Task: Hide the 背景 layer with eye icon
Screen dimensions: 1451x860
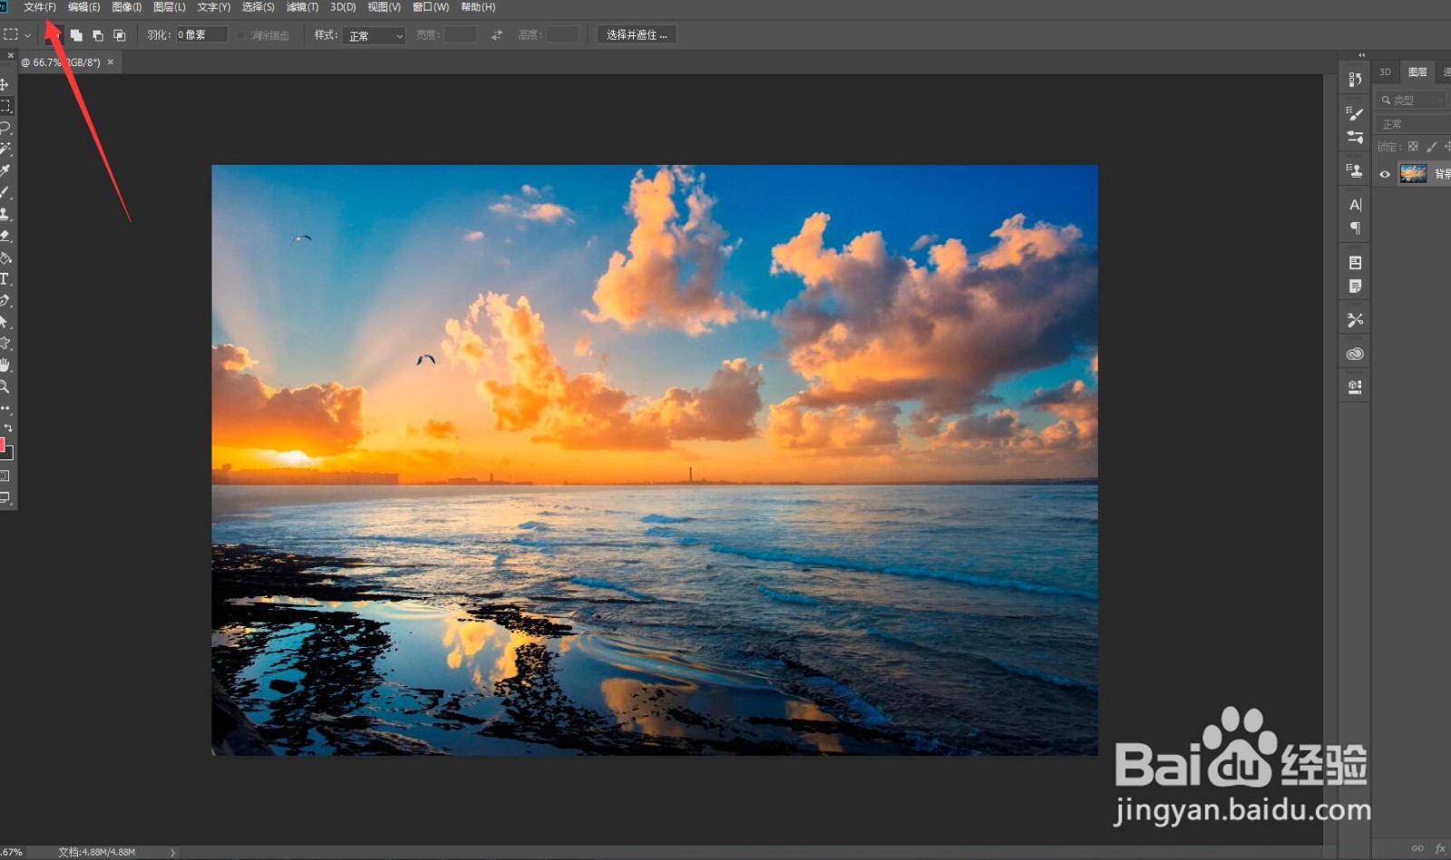Action: pos(1385,174)
